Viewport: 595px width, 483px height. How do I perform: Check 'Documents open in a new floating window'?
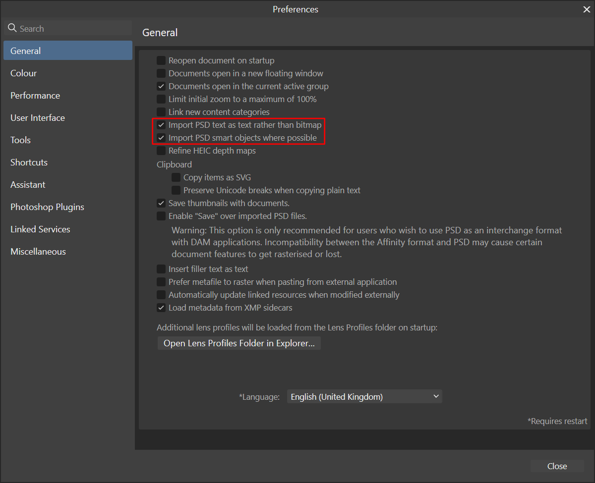(161, 73)
